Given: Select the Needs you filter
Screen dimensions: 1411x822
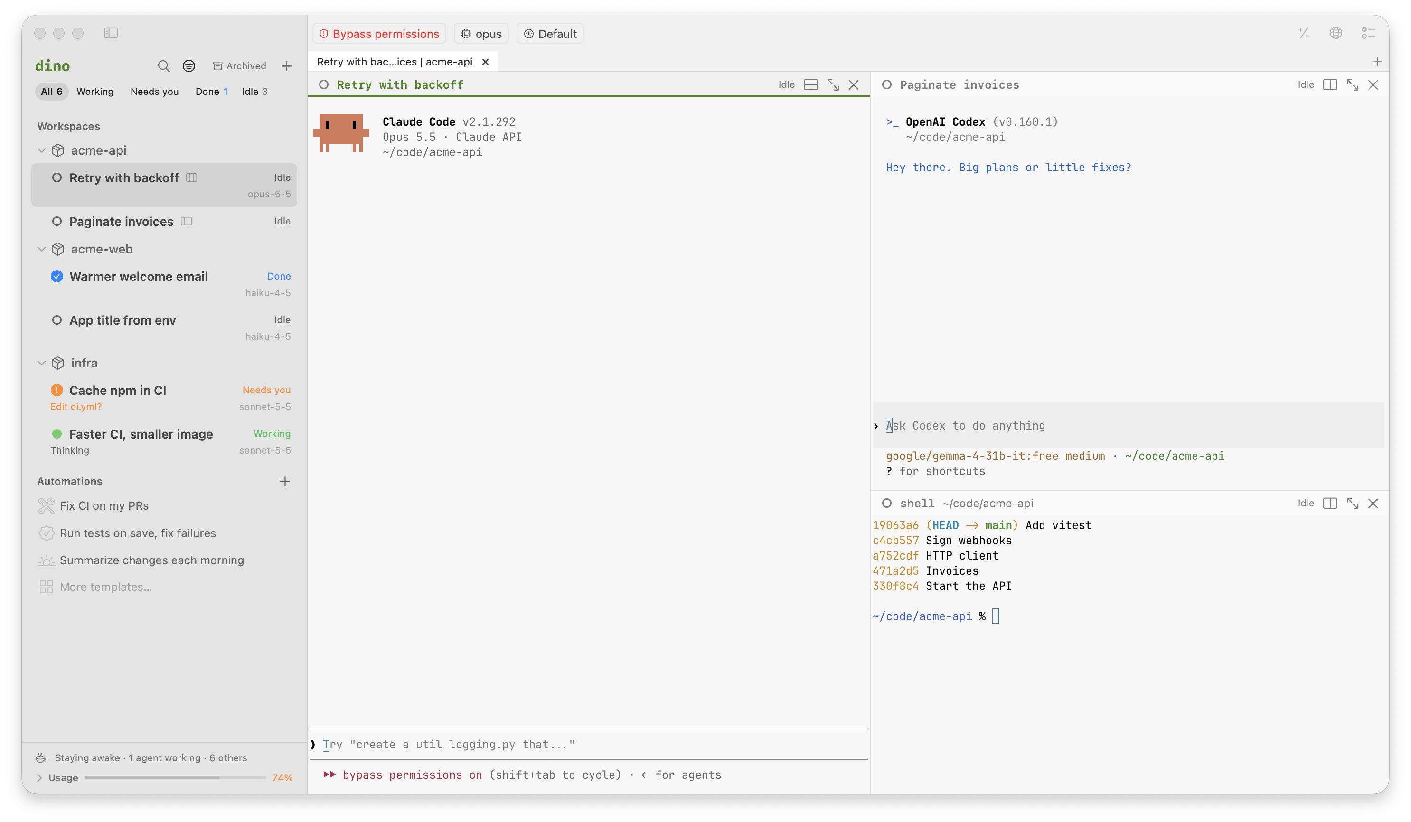Looking at the screenshot, I should pos(155,91).
